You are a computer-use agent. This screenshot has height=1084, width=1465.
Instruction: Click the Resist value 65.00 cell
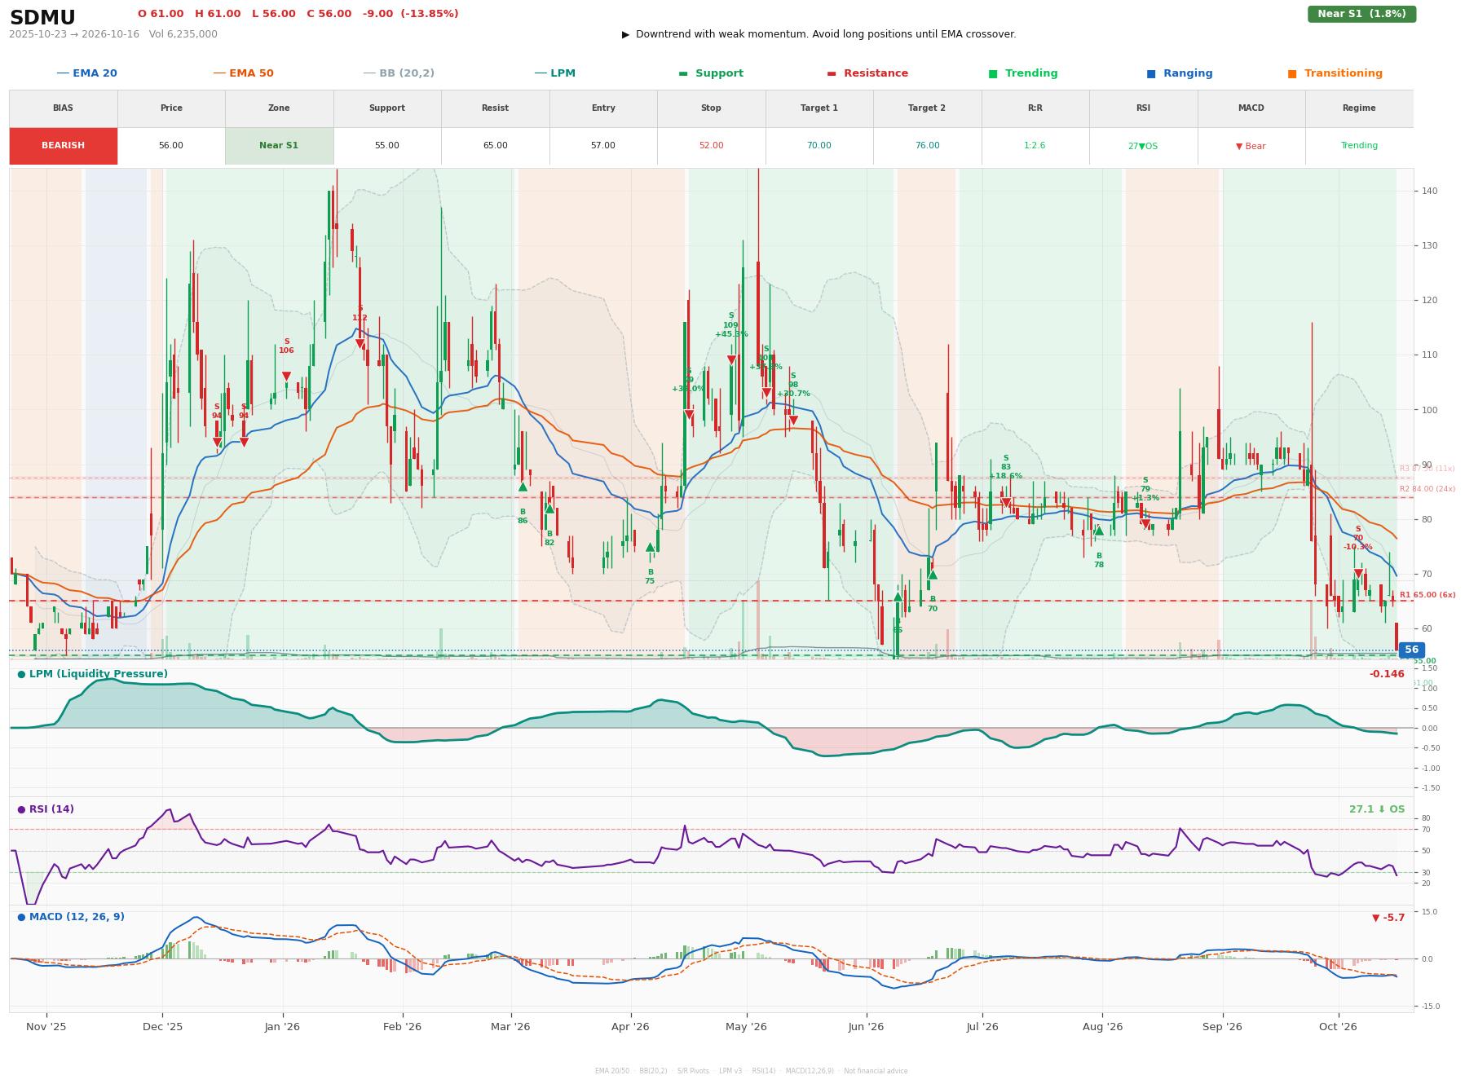tap(495, 146)
